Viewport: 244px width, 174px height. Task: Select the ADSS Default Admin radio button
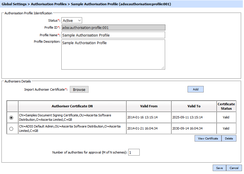(11, 129)
